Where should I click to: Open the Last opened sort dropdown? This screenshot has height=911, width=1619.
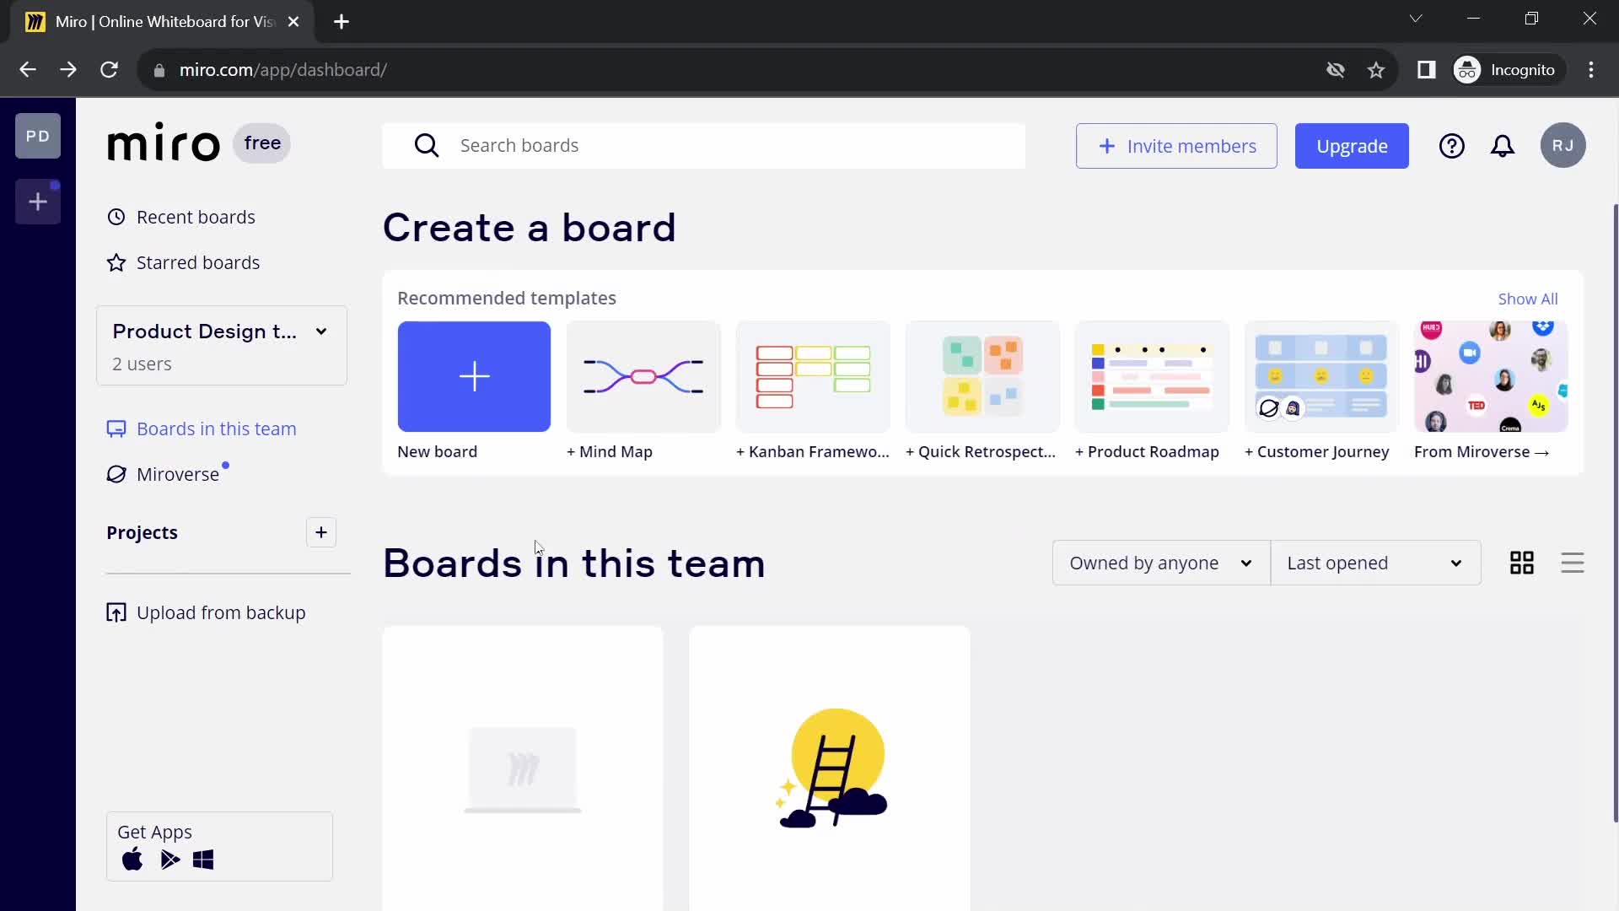pos(1374,563)
